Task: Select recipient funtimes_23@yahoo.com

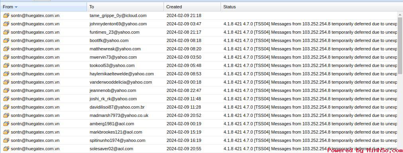Action: tap(114, 32)
